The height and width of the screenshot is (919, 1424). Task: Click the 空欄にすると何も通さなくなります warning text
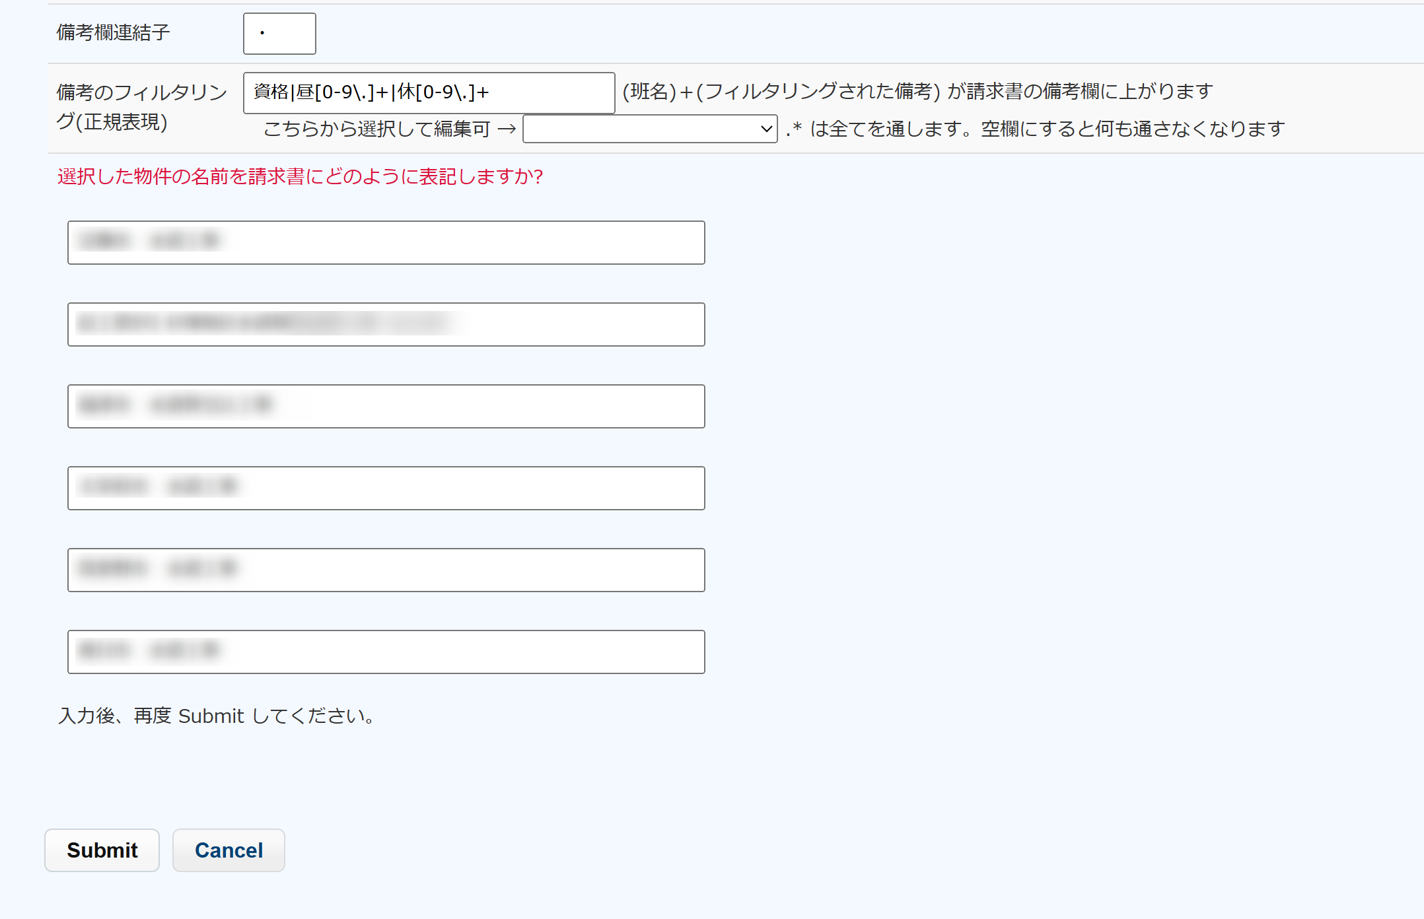[1132, 129]
